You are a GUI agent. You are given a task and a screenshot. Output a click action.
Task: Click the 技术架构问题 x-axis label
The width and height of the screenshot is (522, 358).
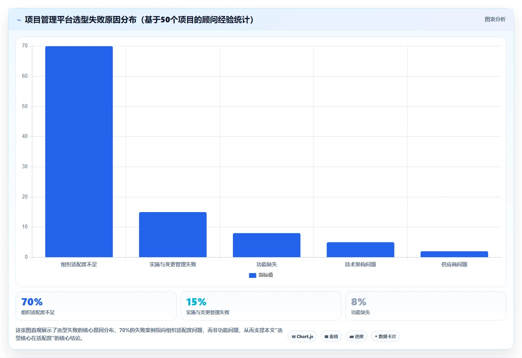point(360,265)
